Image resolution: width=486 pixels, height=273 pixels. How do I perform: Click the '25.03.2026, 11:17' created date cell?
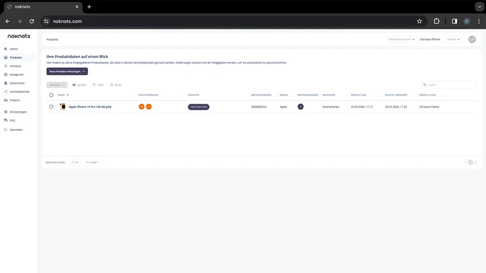click(x=361, y=107)
